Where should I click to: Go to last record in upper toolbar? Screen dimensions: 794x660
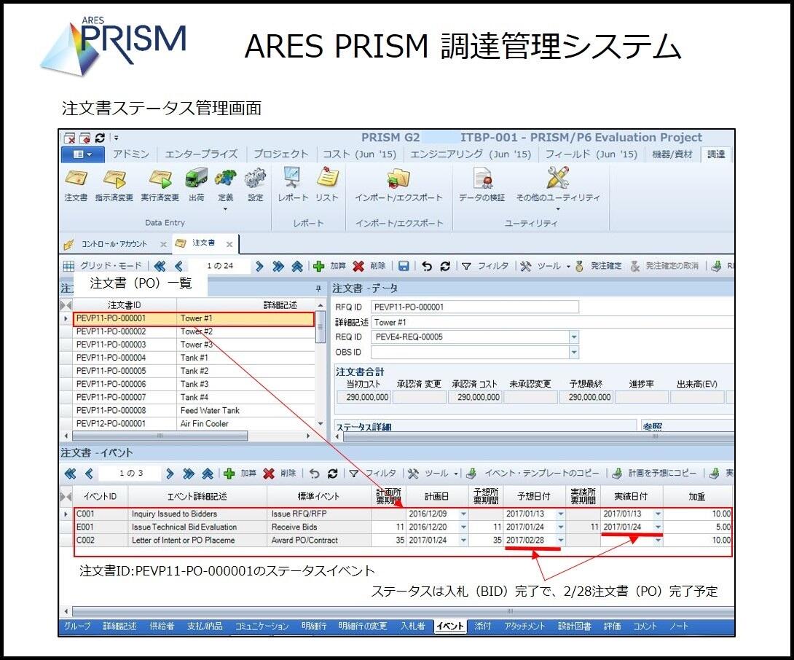(278, 266)
